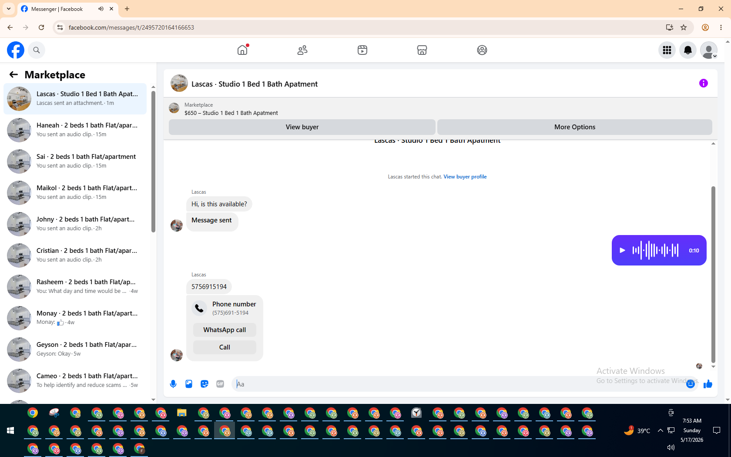The image size is (731, 457).
Task: Open conversation information purple icon
Action: [x=704, y=83]
